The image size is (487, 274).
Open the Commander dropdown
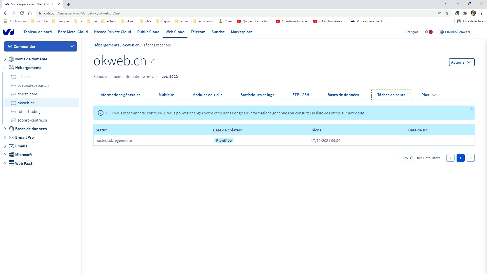coord(41,46)
